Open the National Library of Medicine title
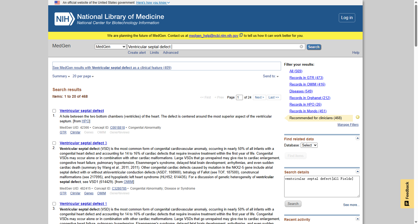 [121, 17]
